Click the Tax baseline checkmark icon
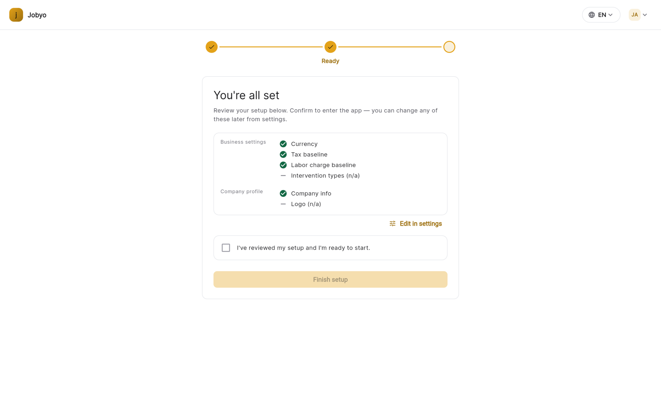This screenshot has height=413, width=661. 283,154
